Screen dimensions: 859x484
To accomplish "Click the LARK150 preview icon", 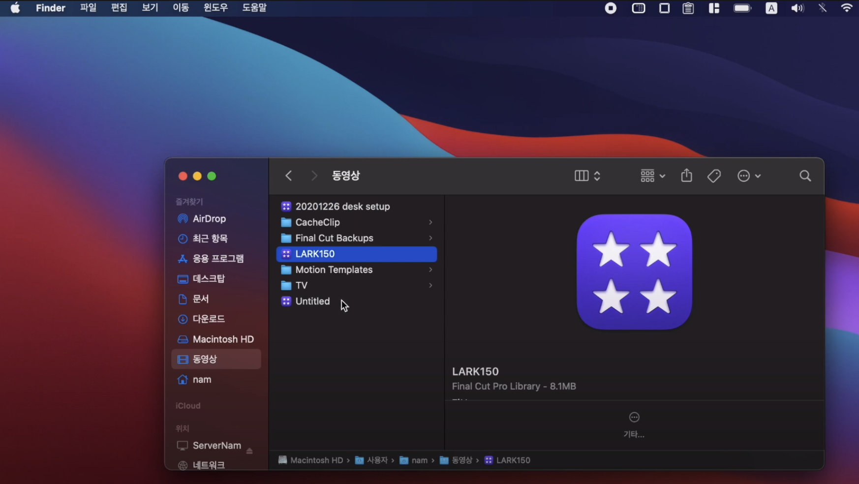I will coord(634,272).
